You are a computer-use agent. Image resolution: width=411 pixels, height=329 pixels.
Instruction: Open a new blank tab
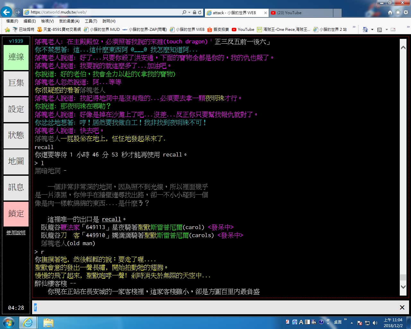(x=337, y=13)
